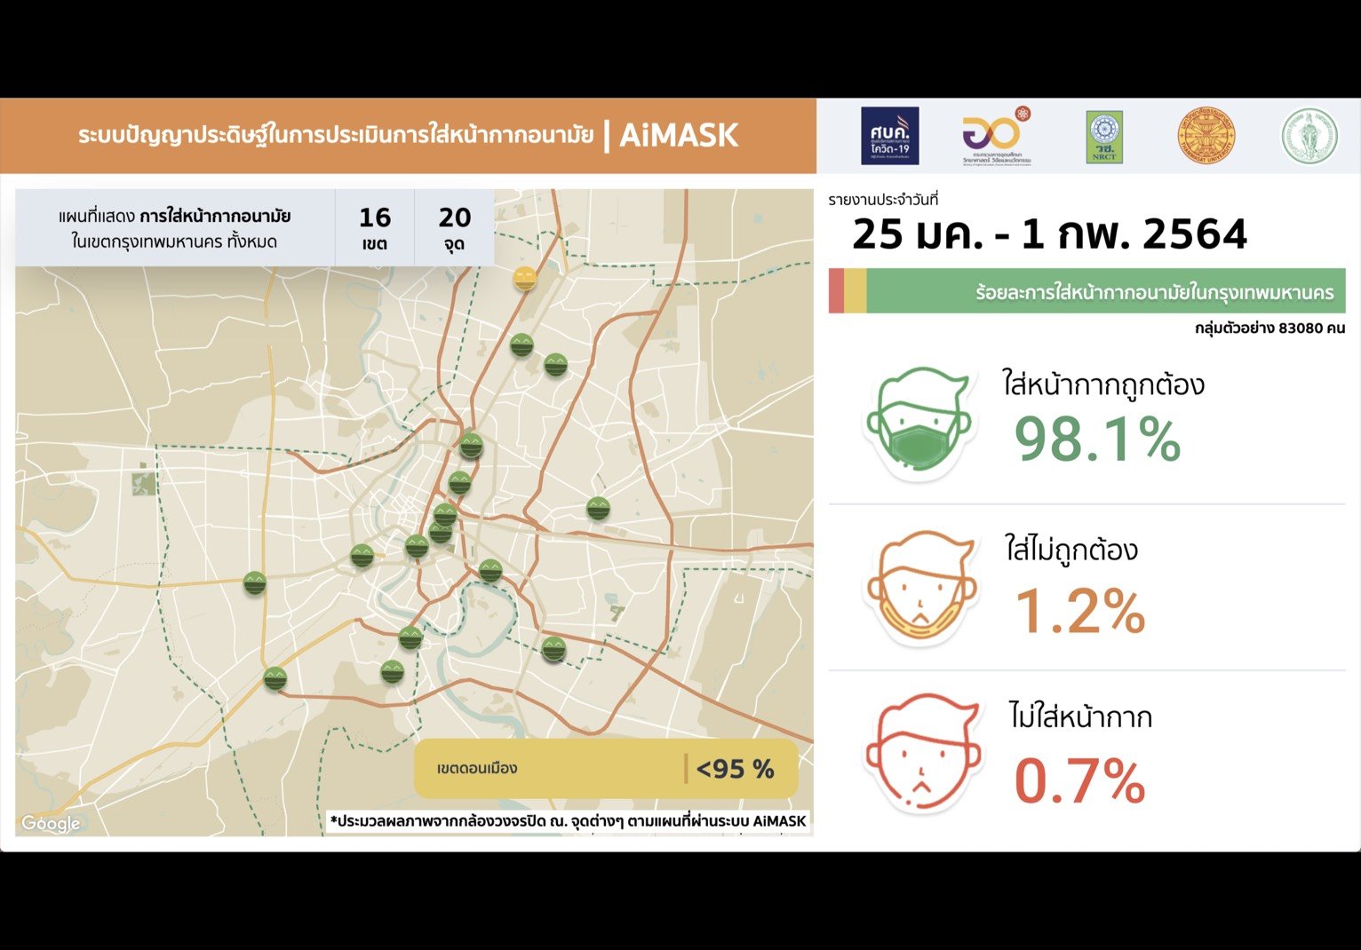1361x950 pixels.
Task: Click the เขตดอนเมือง <95 % legend box
Action: tap(606, 769)
